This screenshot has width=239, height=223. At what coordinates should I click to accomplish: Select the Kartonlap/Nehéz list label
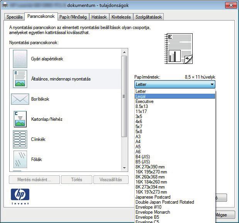click(x=47, y=119)
